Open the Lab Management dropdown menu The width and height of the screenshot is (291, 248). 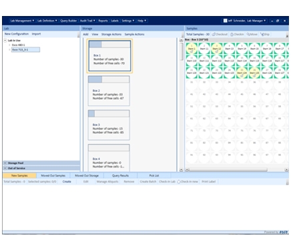click(22, 21)
